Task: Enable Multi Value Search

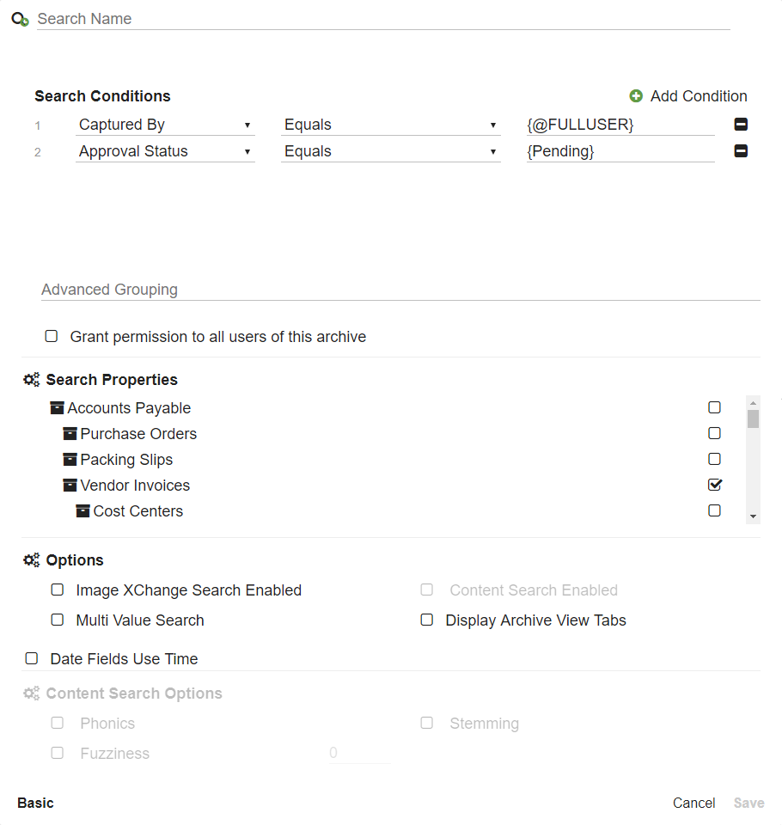Action: tap(57, 620)
